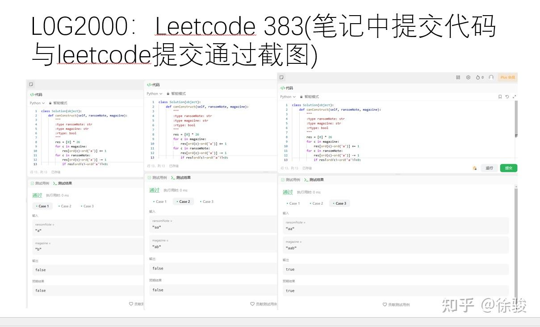
Task: Select Case 1 test case
Action: click(294, 203)
